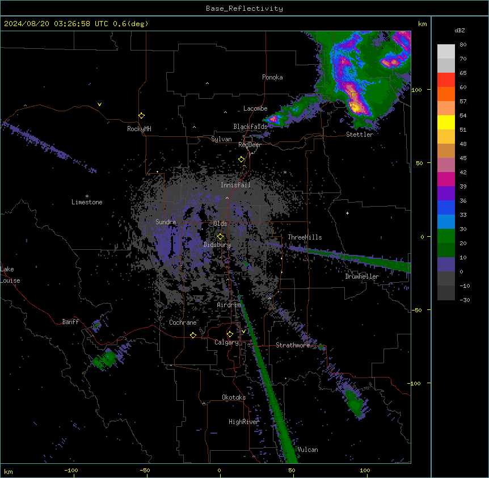Image resolution: width=489 pixels, height=478 pixels.
Task: Pick the red 65 dBZ legend swatch
Action: [446, 80]
